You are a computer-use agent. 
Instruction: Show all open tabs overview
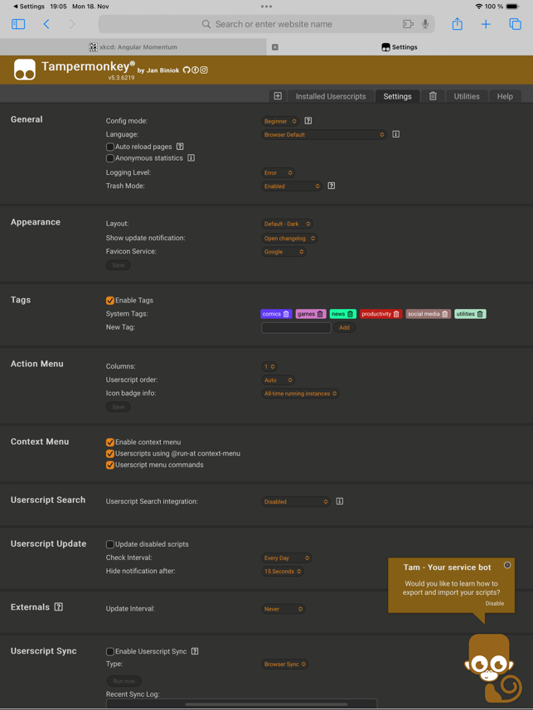[516, 24]
